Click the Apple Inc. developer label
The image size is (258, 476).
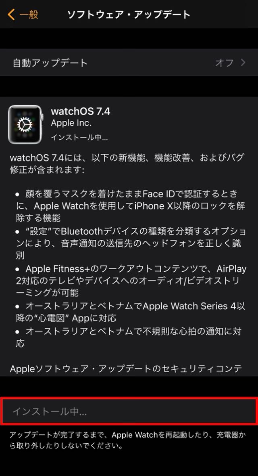[71, 123]
